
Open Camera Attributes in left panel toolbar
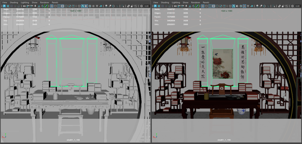point(31,6)
